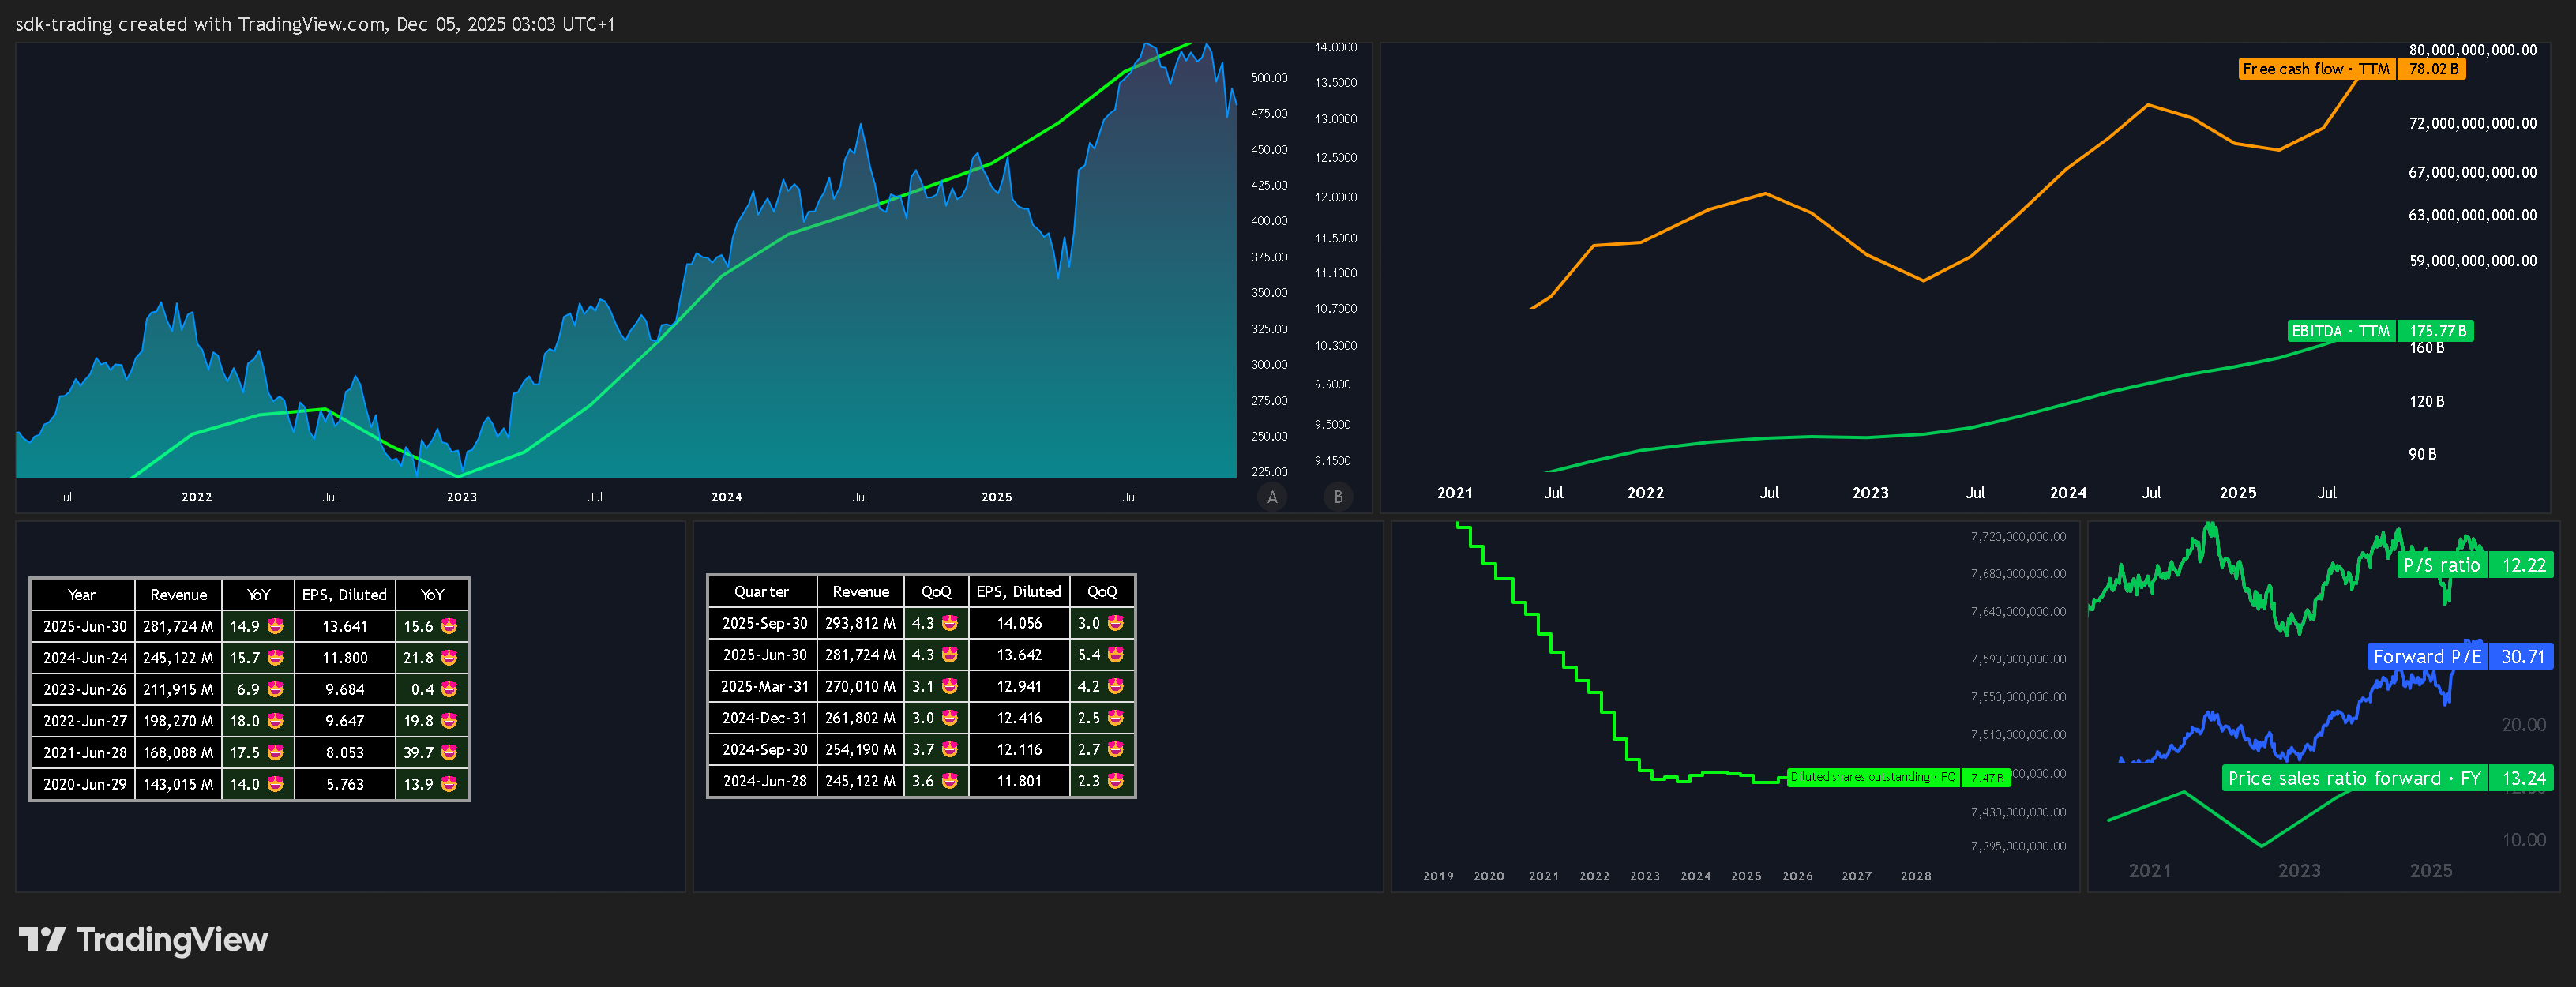Click the 254,190 M revenue cell
This screenshot has height=987, width=2576.
pyautogui.click(x=860, y=749)
